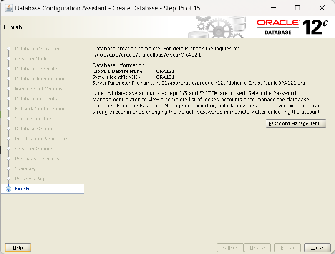This screenshot has height=254, width=335.
Task: Click the Oracle Database 12c logo
Action: coord(292,27)
